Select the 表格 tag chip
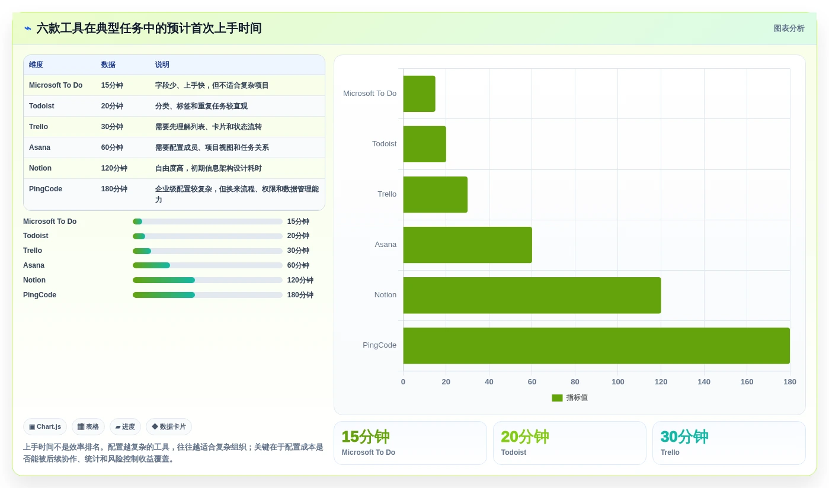Viewport: 829px width, 488px height. point(88,426)
